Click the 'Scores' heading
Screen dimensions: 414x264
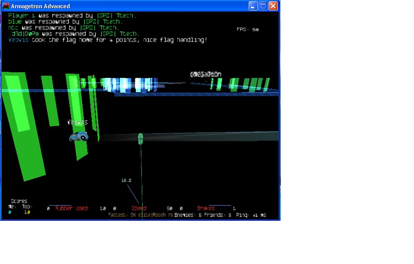19,201
